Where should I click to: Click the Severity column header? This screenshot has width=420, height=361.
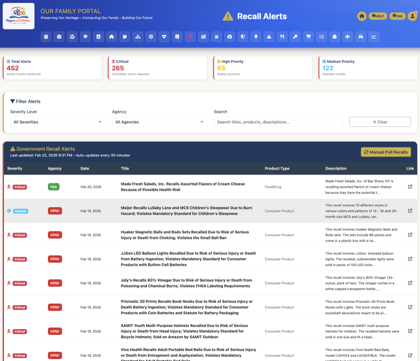click(x=15, y=168)
